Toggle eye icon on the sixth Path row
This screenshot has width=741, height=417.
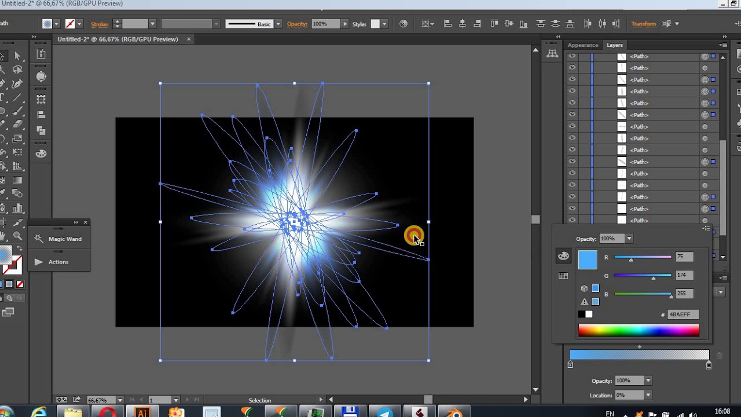click(x=572, y=115)
